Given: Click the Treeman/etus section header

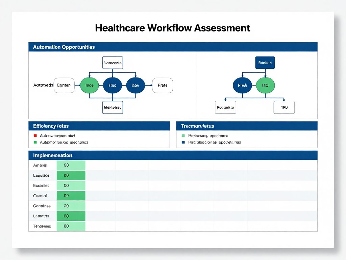Looking at the screenshot, I should coord(247,126).
